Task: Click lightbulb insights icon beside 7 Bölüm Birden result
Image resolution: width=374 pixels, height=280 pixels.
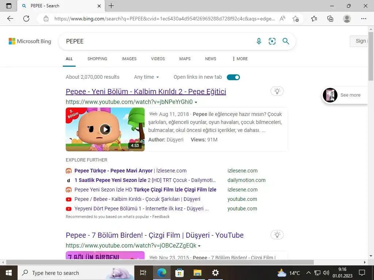Action: tap(277, 235)
